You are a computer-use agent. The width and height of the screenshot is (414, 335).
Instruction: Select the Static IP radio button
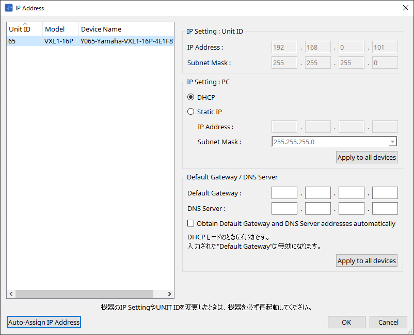[191, 112]
